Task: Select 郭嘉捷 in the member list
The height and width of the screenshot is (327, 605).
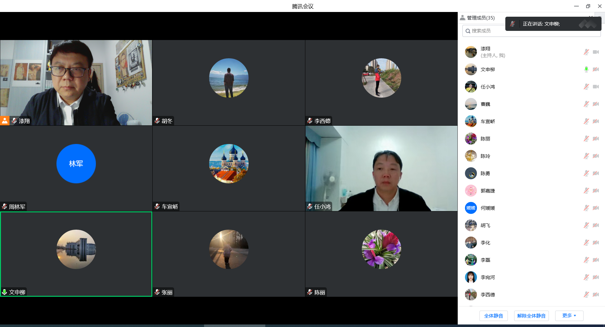Action: click(488, 191)
